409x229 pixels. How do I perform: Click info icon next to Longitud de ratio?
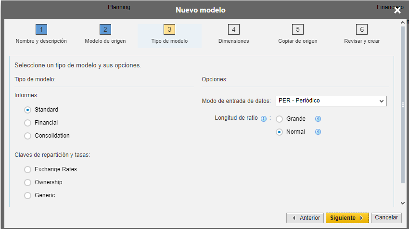click(264, 119)
